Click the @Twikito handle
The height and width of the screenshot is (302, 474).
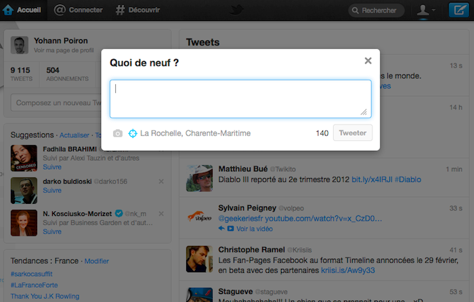282,169
